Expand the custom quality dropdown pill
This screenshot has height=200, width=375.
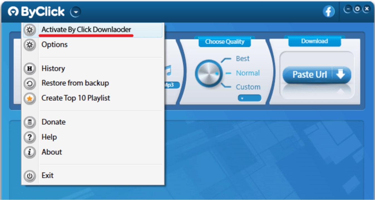249,98
